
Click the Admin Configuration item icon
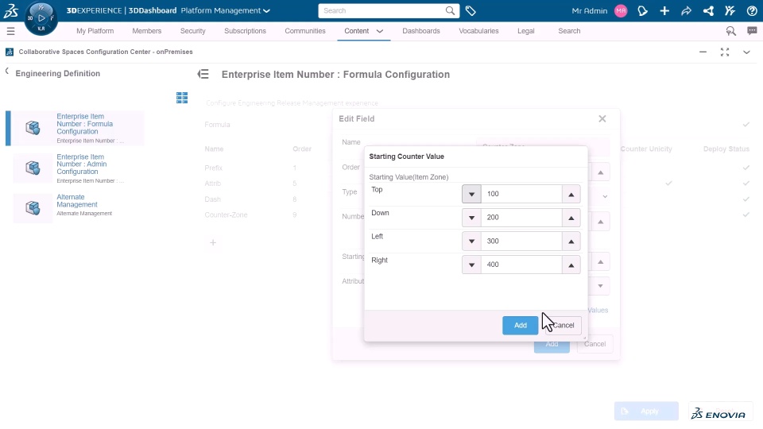(33, 168)
